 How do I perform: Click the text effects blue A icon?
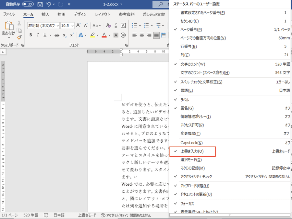81,35
